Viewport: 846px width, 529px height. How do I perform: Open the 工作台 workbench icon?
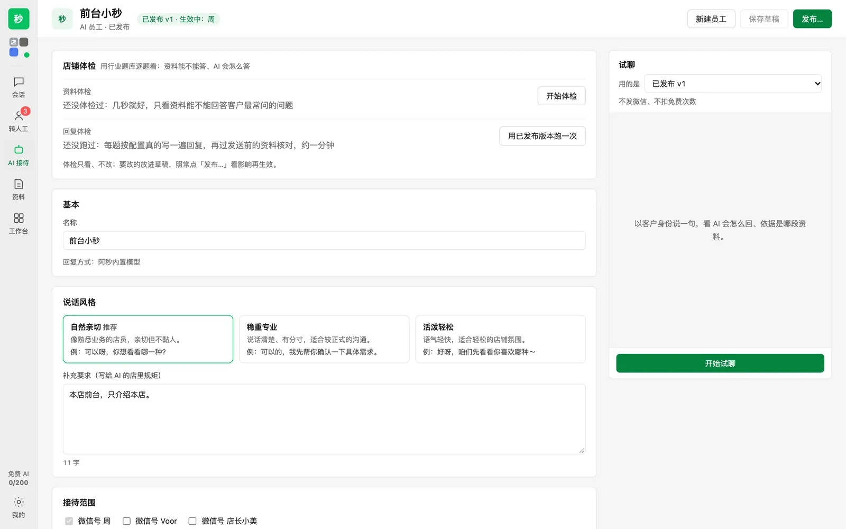[x=19, y=223]
